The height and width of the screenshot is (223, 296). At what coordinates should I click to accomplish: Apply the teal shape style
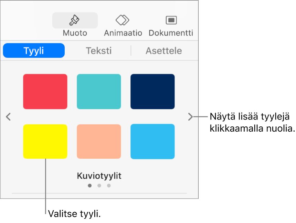click(x=99, y=91)
